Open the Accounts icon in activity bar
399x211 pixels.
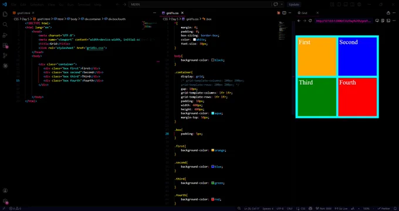point(5,191)
